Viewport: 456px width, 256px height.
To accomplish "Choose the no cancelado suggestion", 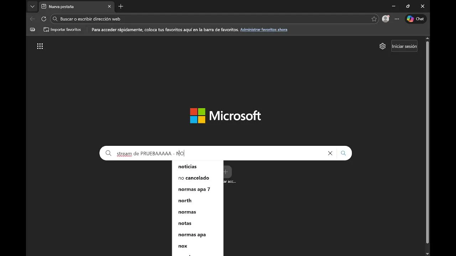I will (x=198, y=178).
